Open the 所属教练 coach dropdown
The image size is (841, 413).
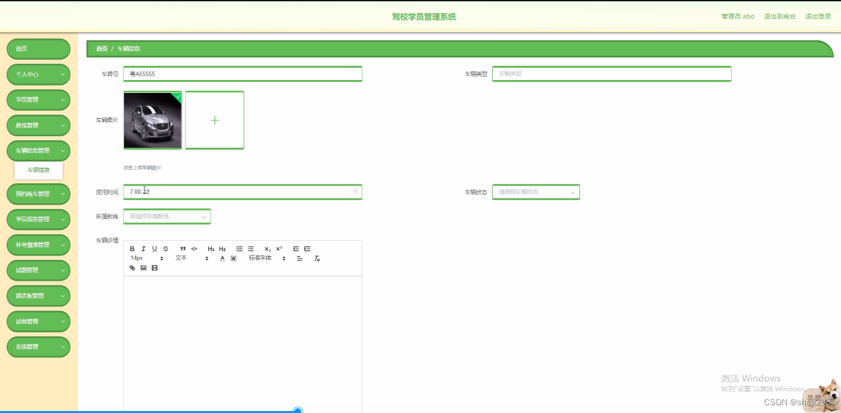click(166, 216)
